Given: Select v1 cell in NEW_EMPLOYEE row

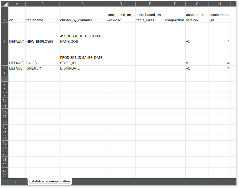Looking at the screenshot, I should click(x=197, y=34).
